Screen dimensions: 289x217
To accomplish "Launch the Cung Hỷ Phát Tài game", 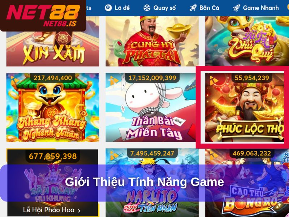I will coord(152,41).
